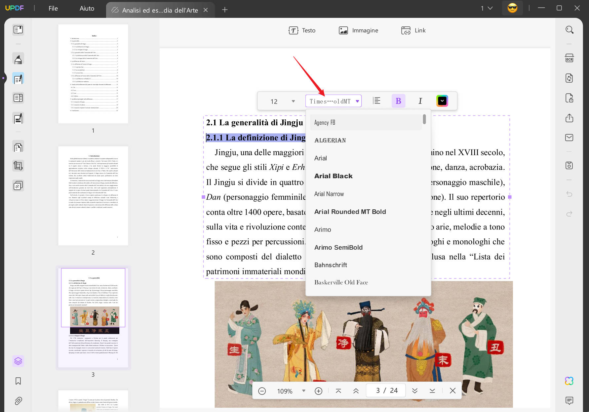Screen dimensions: 589x412
Task: Close the Analisi ed es...dia dell'Arte tab
Action: tap(206, 10)
